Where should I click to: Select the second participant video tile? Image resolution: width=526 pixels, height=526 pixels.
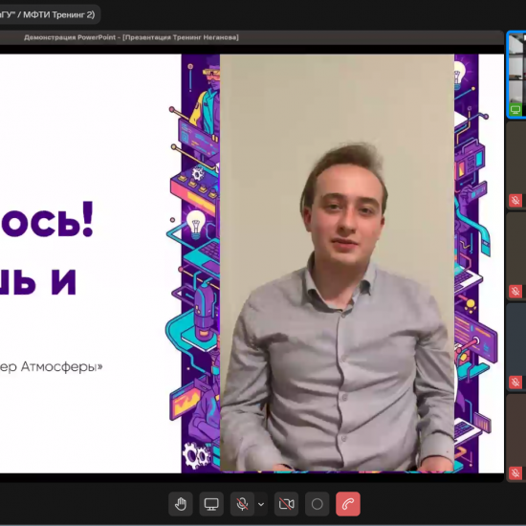point(516,165)
